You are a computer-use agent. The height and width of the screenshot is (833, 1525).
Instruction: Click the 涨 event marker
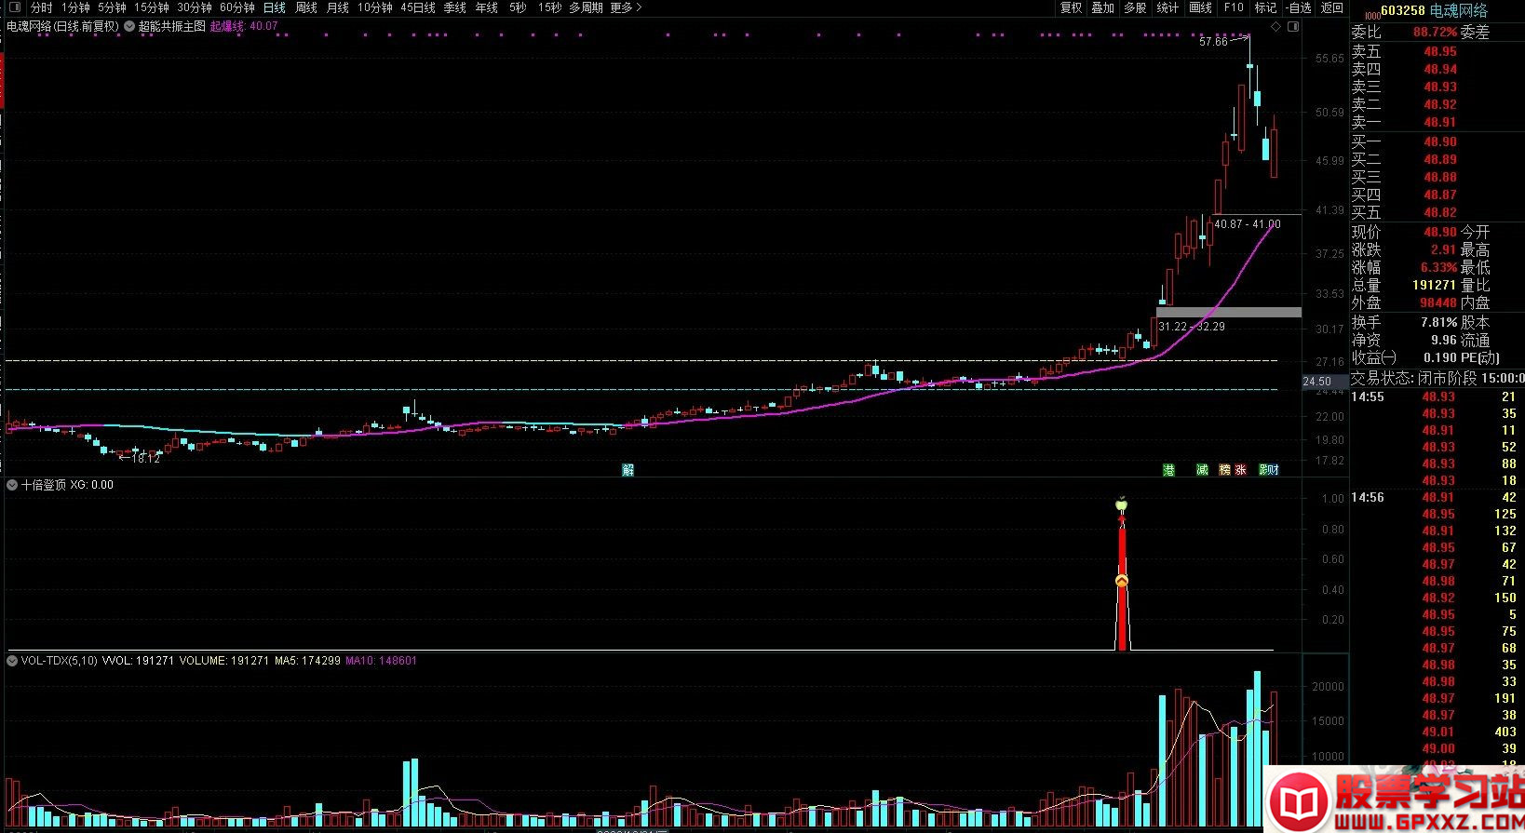(x=1240, y=470)
